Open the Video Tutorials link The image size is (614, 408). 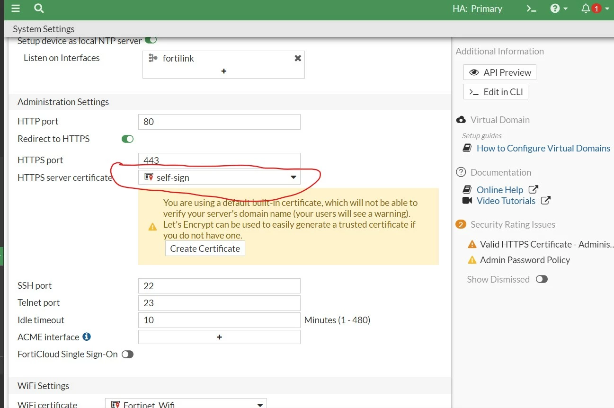506,201
